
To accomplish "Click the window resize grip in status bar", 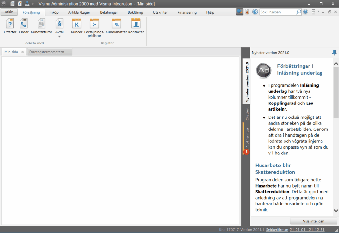I will [x=336, y=231].
